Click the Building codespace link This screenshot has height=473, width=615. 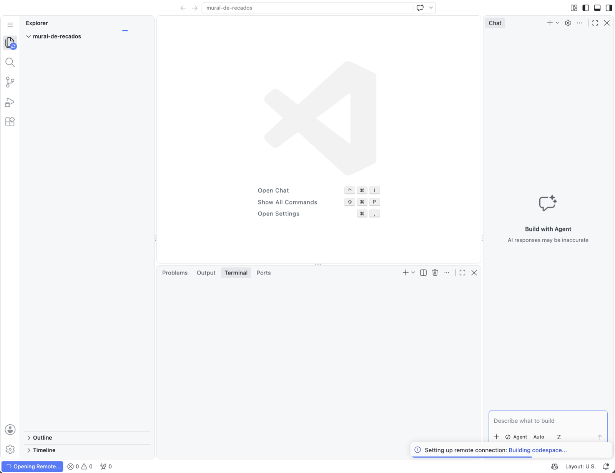[537, 450]
